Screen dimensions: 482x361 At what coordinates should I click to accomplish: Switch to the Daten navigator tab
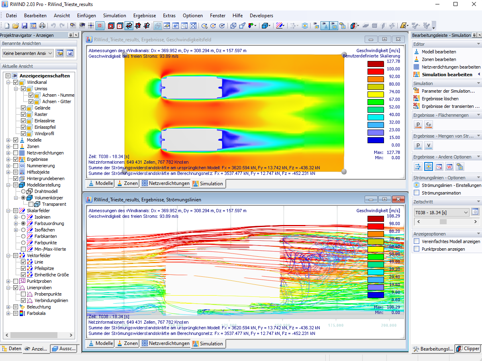point(11,349)
